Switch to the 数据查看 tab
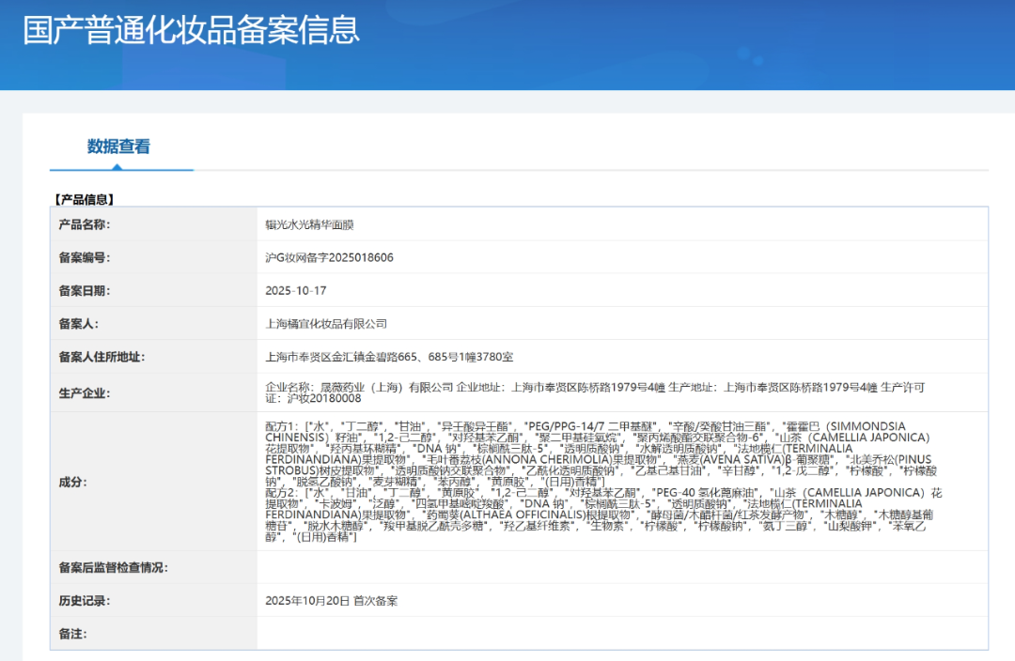1015x661 pixels. coord(118,146)
